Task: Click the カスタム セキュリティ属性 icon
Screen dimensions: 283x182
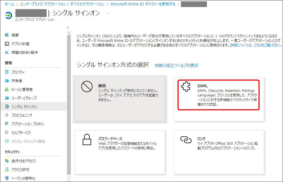Action: pyautogui.click(x=7, y=141)
